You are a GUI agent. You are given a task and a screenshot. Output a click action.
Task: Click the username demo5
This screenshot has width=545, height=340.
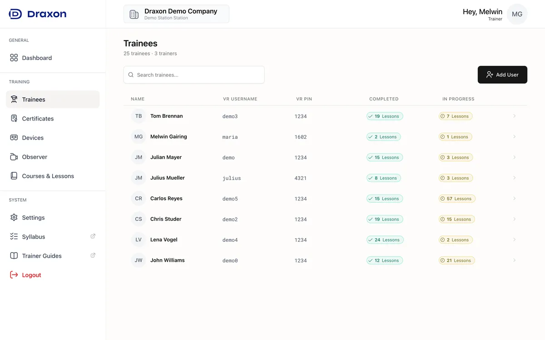[230, 199]
